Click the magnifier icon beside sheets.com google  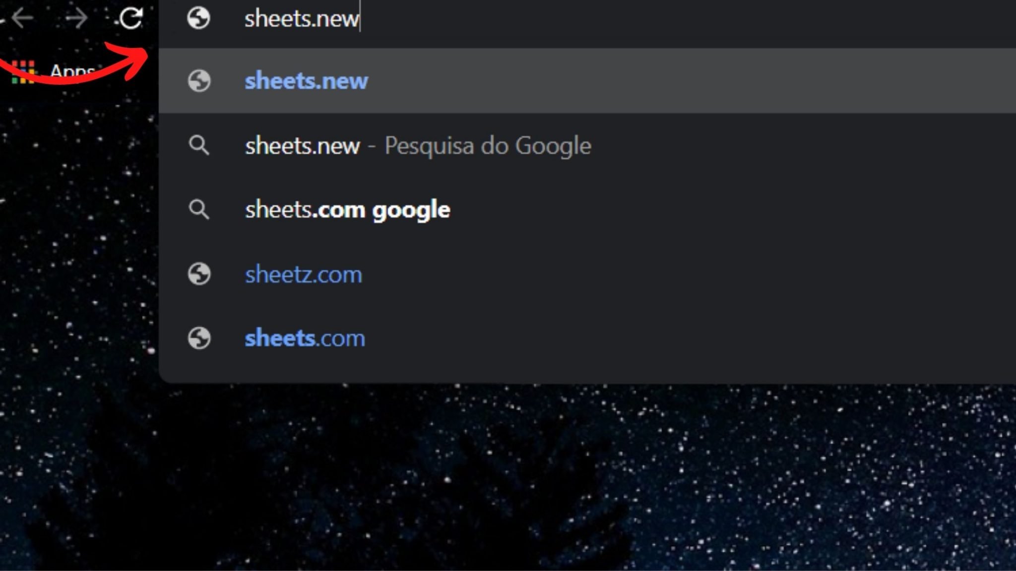pos(199,210)
